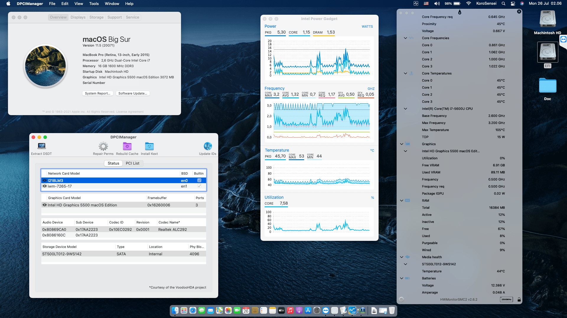Click the Extract DSDT icon in DPCIManager
The width and height of the screenshot is (567, 318).
42,146
